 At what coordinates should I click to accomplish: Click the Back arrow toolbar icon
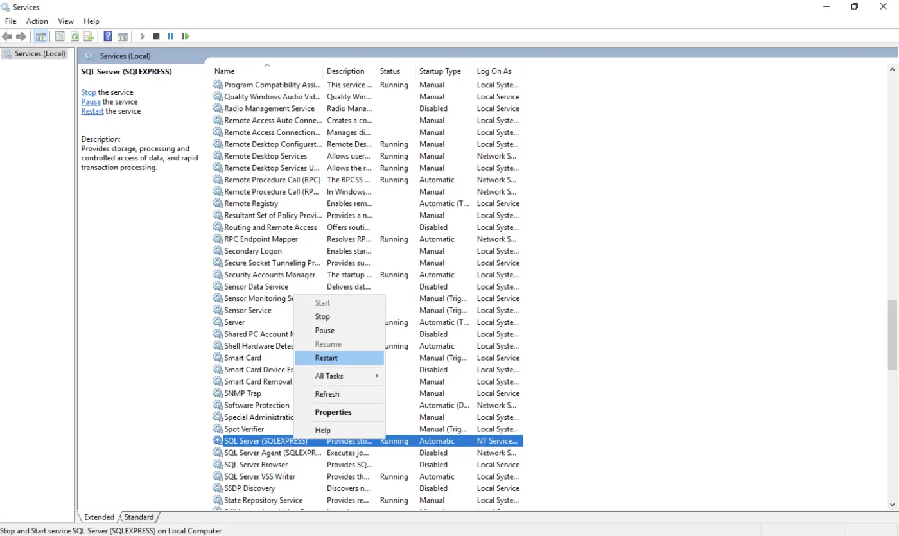point(7,37)
